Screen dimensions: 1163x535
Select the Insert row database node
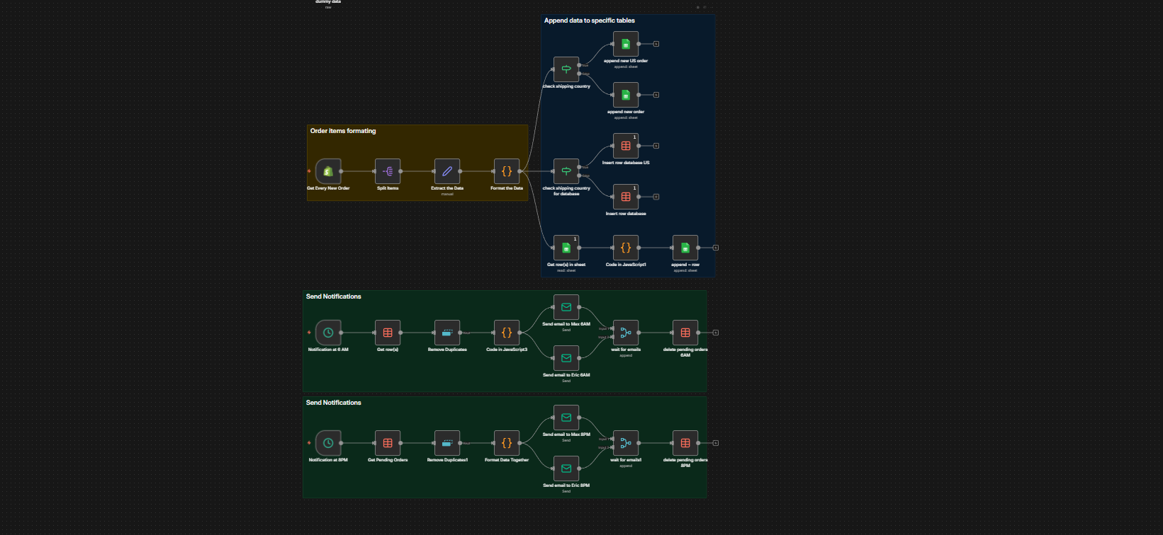tap(626, 197)
